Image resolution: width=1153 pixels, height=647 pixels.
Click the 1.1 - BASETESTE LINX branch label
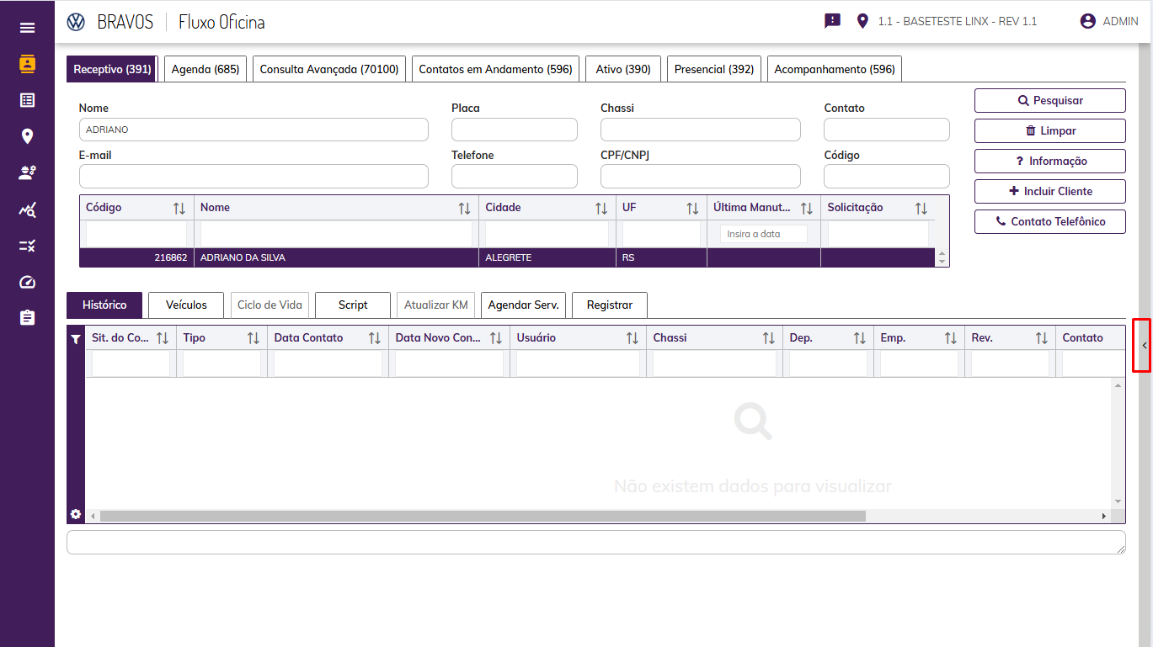[x=958, y=21]
